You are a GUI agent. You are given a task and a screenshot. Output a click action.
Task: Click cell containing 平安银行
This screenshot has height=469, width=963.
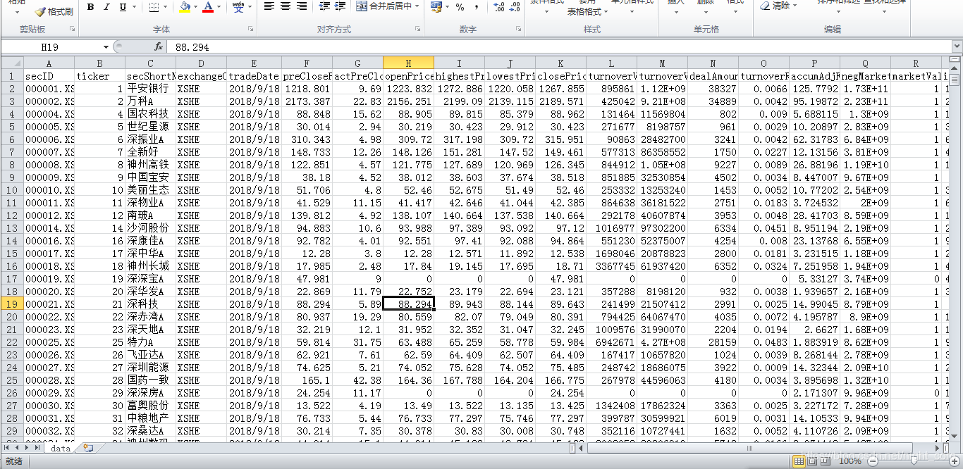click(151, 89)
